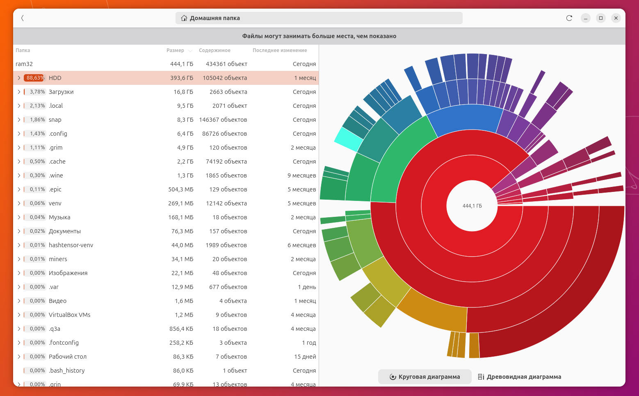The width and height of the screenshot is (639, 396).
Task: Click the treemap chart icon at bottom
Action: tap(481, 377)
